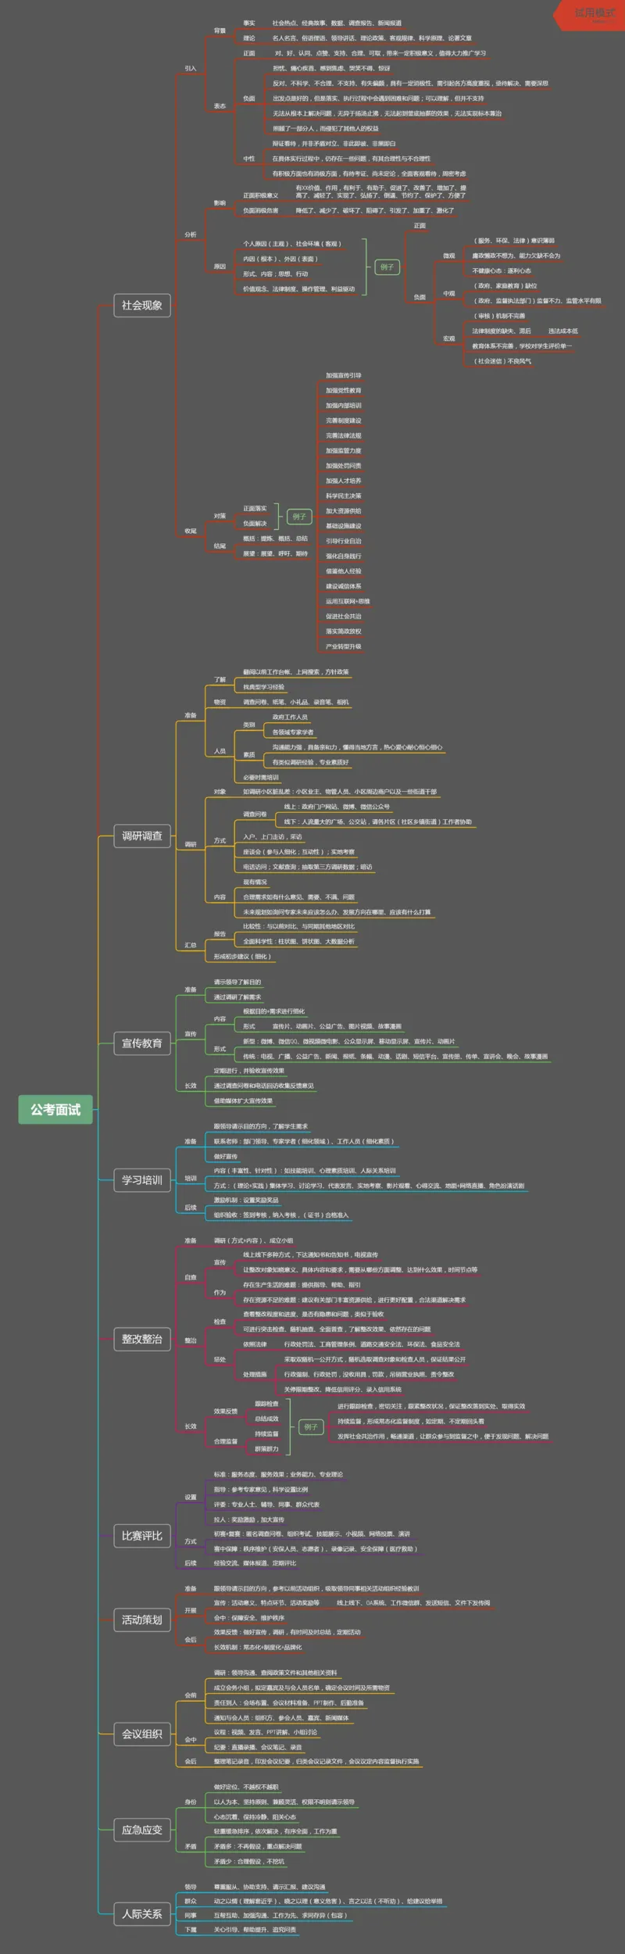Select the 活动策划 topic node
This screenshot has height=1954, width=625.
[x=141, y=1619]
